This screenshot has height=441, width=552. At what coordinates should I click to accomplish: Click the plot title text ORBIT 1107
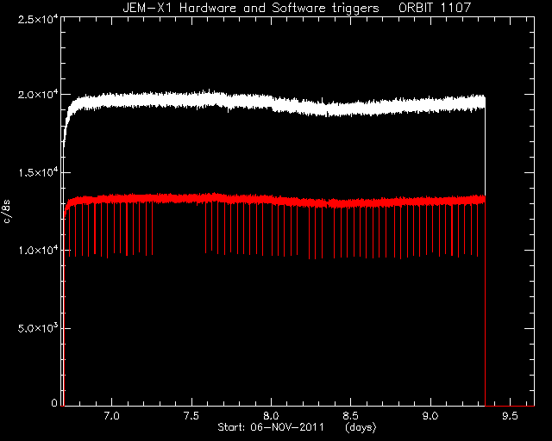pyautogui.click(x=435, y=8)
